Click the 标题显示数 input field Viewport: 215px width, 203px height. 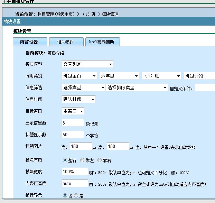tap(73, 135)
